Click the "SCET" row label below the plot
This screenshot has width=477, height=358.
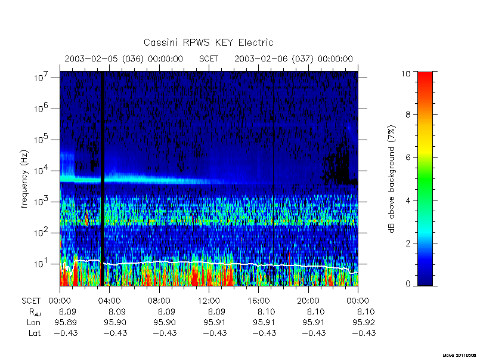coord(31,301)
